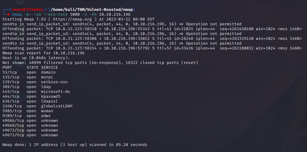The width and height of the screenshot is (307, 152).
Task: Select the 53/tcp domain port row
Action: (x=29, y=72)
